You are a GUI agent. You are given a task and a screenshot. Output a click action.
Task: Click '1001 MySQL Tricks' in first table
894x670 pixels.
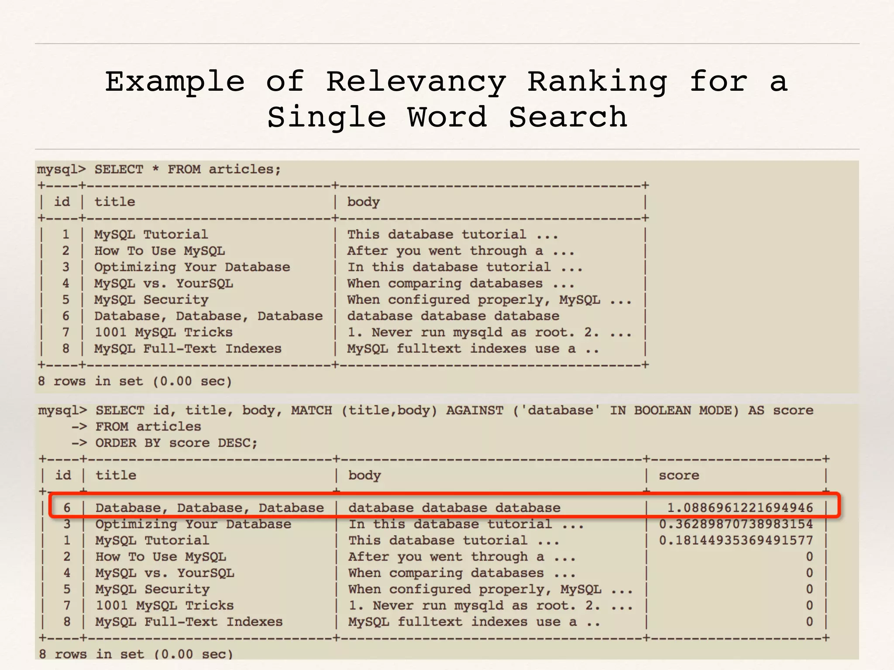tap(164, 332)
